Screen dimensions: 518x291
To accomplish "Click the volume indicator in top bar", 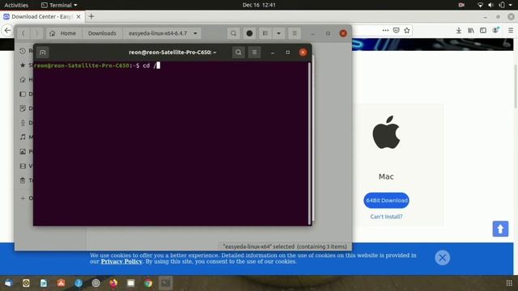I will click(491, 5).
